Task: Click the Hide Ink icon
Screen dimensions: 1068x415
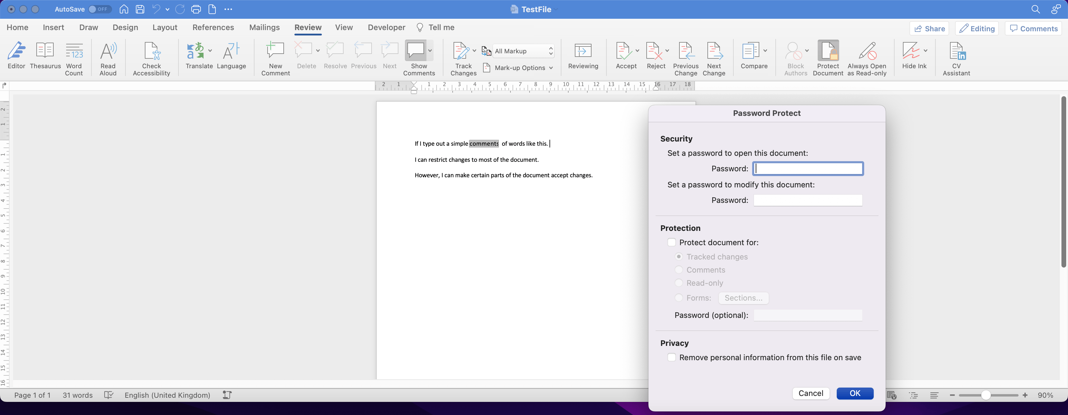Action: pyautogui.click(x=911, y=51)
